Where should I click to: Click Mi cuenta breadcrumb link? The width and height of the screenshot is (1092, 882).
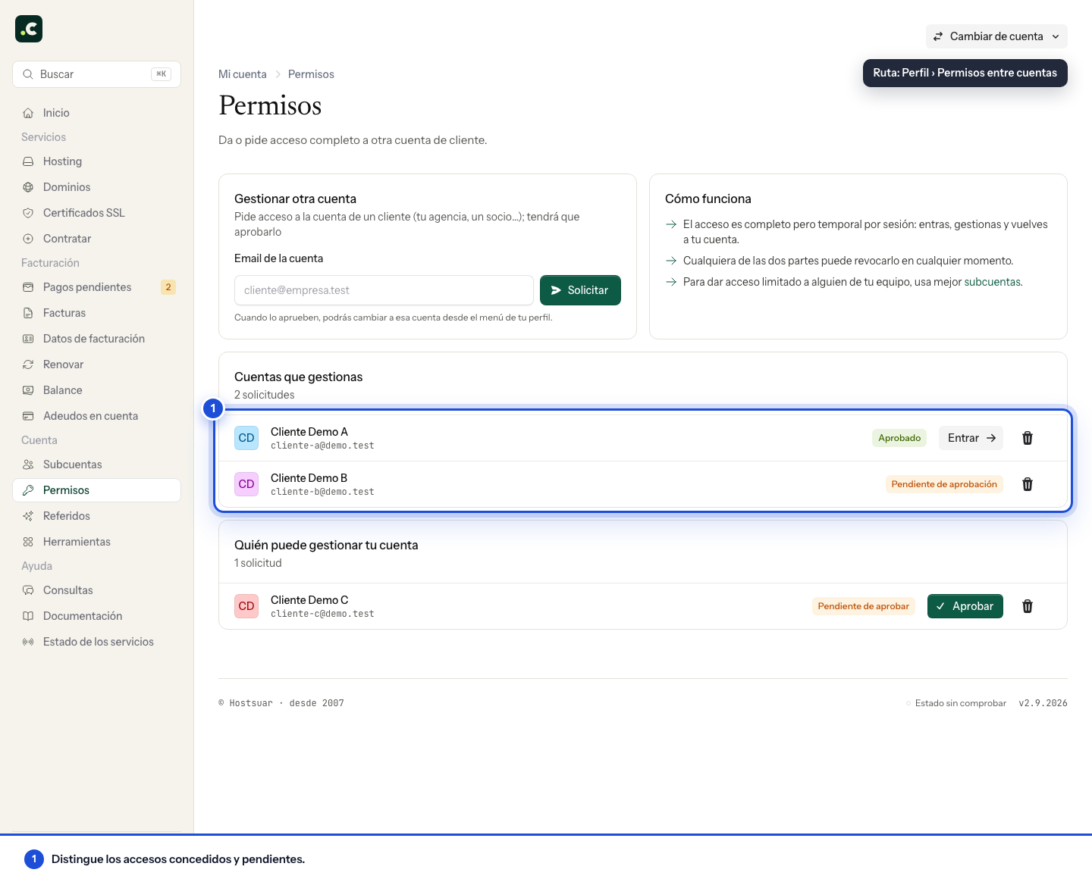(x=243, y=74)
